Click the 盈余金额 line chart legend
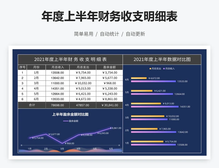This screenshot has height=168, width=219. 71,121
